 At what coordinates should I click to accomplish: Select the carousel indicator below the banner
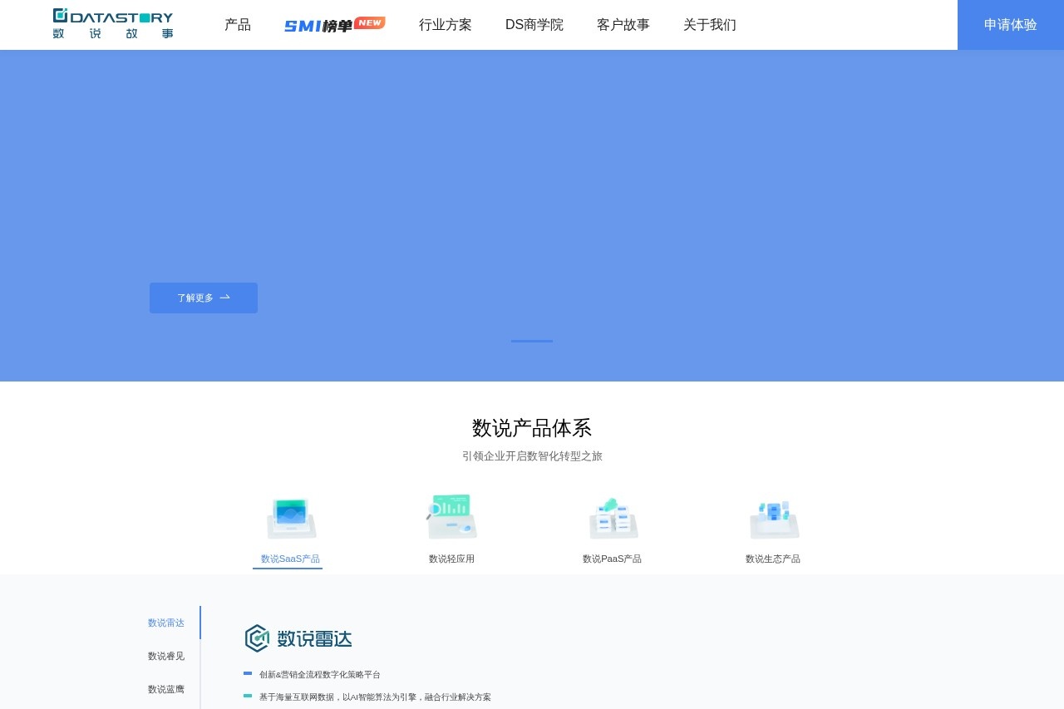pos(532,341)
